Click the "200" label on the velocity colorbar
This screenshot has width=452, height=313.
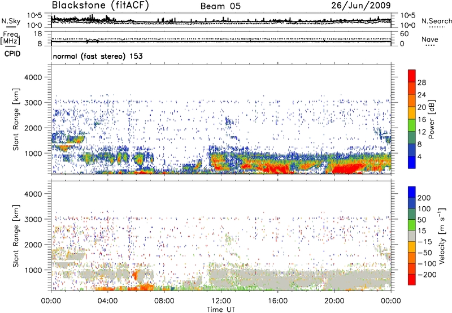[x=424, y=198]
